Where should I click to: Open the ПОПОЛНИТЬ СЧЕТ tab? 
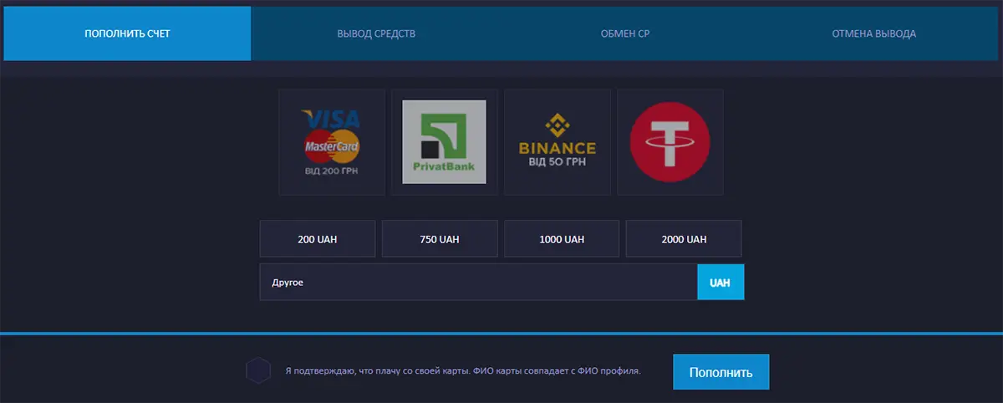tap(127, 33)
